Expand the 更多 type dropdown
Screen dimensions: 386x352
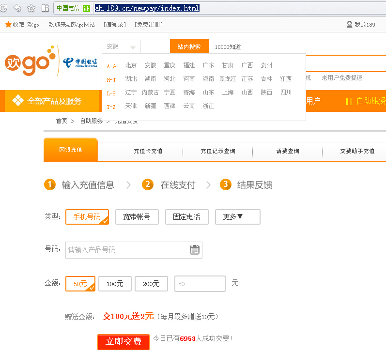(237, 217)
